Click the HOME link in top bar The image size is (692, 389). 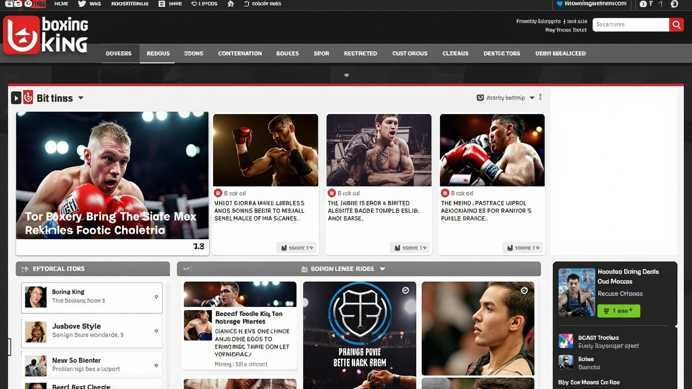click(61, 3)
